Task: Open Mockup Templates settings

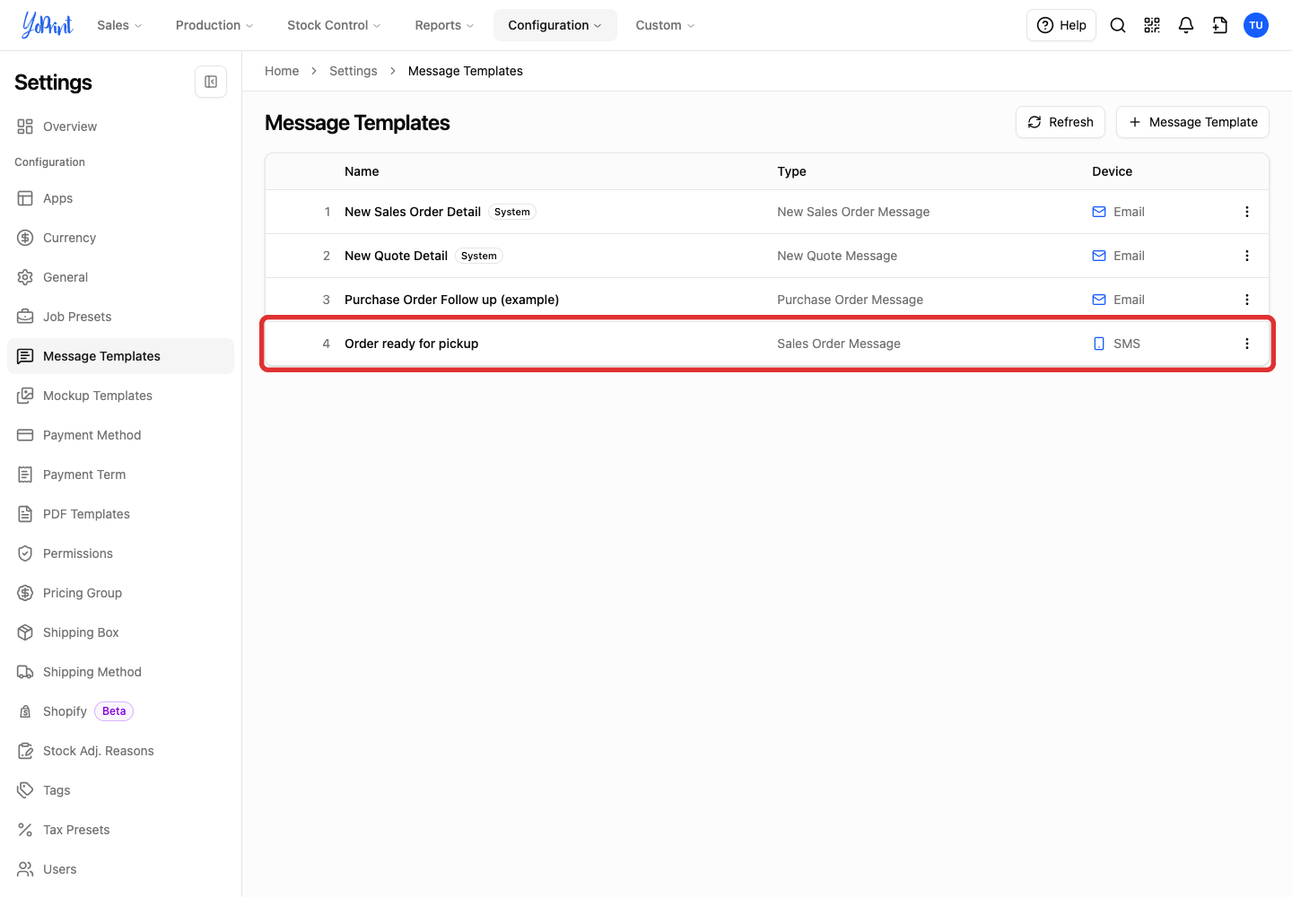Action: click(x=120, y=396)
